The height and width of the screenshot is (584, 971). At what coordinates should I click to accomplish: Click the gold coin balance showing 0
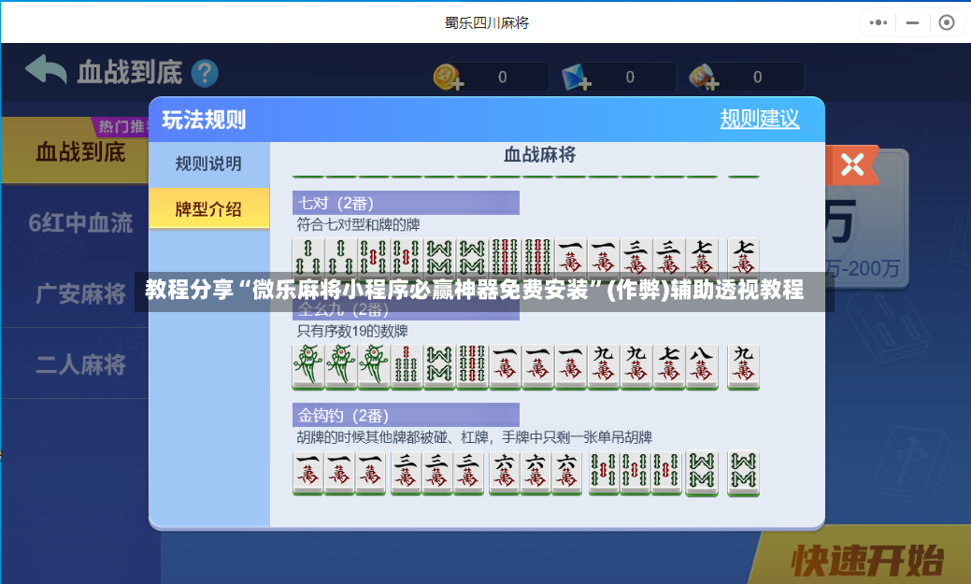coord(502,78)
